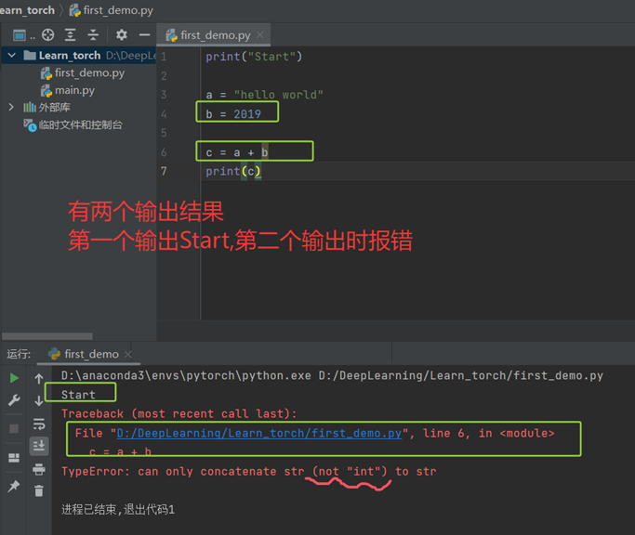Toggle scroll to end in run console
The height and width of the screenshot is (535, 635).
(39, 446)
